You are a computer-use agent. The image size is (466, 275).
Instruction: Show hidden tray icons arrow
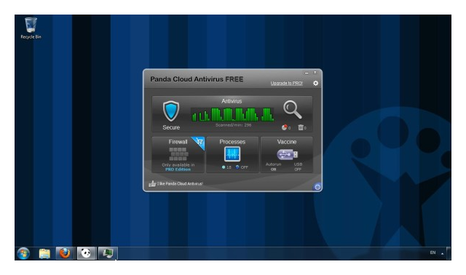443,254
